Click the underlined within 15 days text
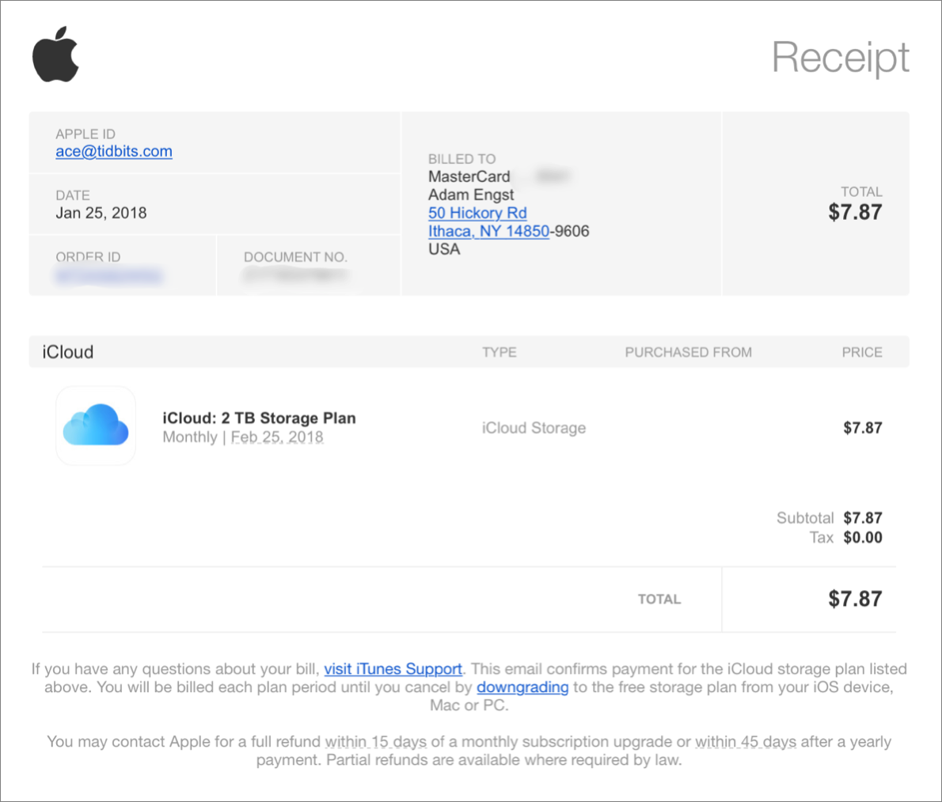Screen dimensions: 942x802 coord(376,742)
